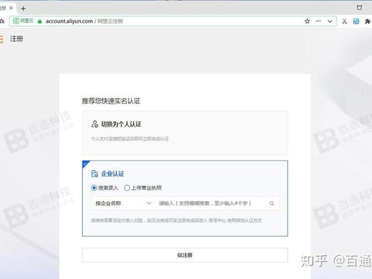
Task: Click the green site certificate badge
Action: (23, 21)
